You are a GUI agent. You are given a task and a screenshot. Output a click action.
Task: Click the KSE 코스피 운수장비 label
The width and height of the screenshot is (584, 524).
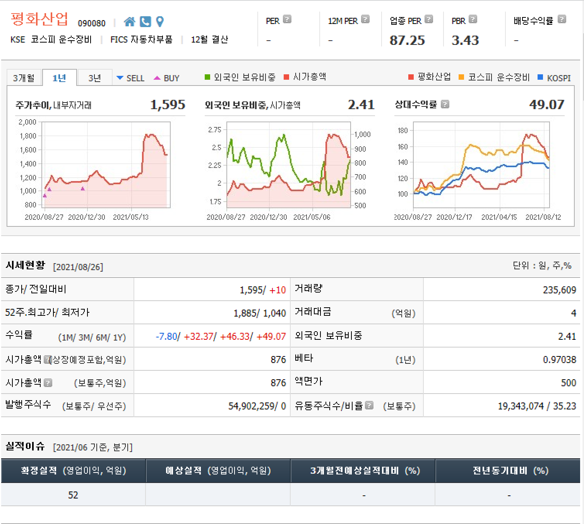pyautogui.click(x=51, y=39)
